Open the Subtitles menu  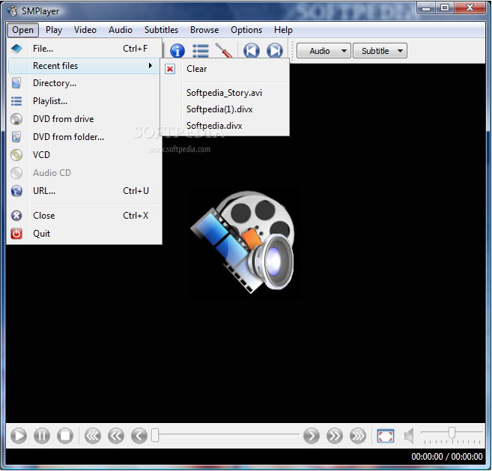(161, 30)
